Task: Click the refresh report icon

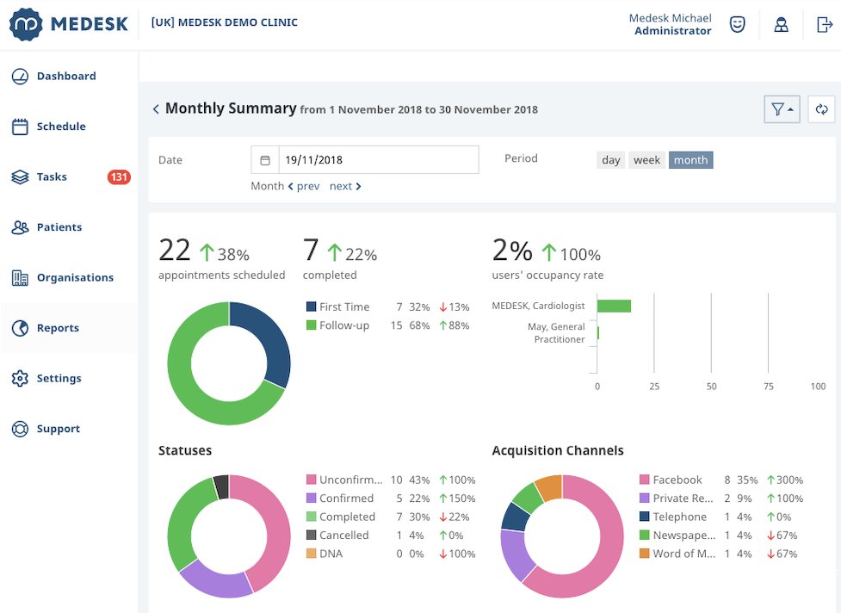Action: pyautogui.click(x=821, y=109)
